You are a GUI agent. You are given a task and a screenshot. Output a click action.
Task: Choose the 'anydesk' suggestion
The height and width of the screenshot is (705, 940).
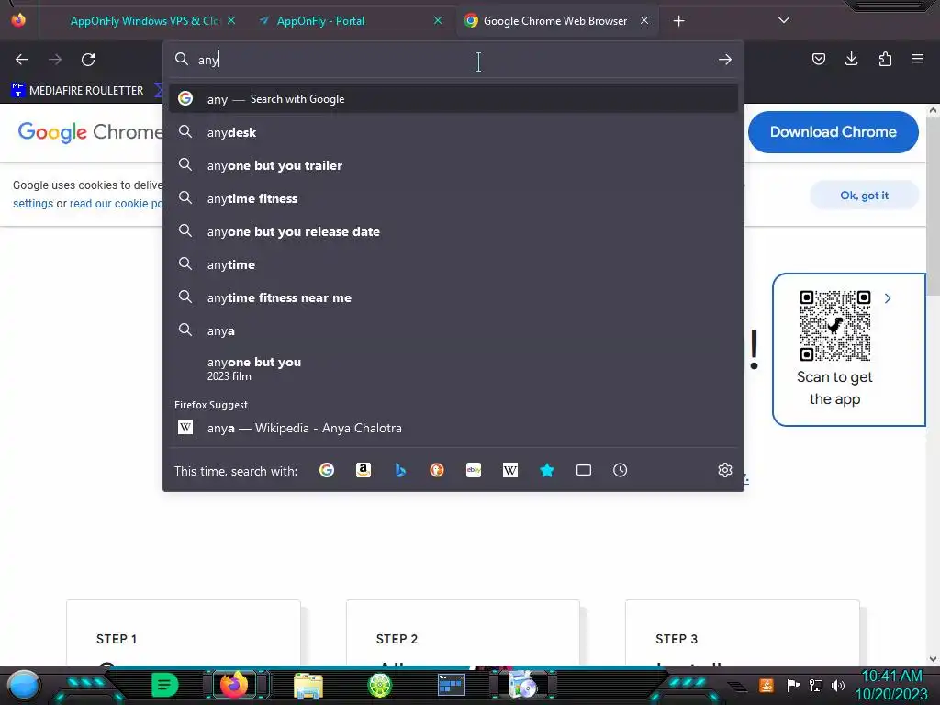click(453, 132)
